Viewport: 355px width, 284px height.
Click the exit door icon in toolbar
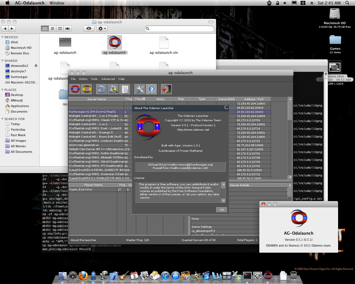point(166,89)
